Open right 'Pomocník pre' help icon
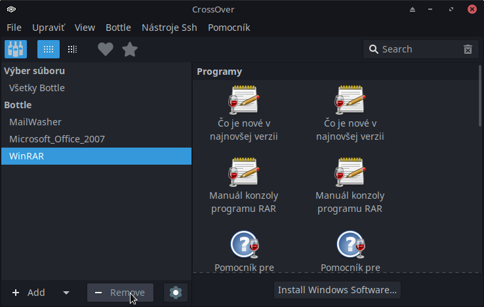Viewport: 484px width, 307px height. [350, 251]
